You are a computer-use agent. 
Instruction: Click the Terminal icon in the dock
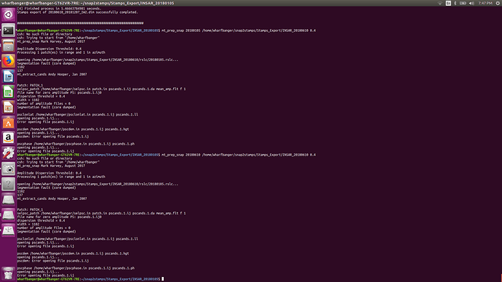point(8,31)
